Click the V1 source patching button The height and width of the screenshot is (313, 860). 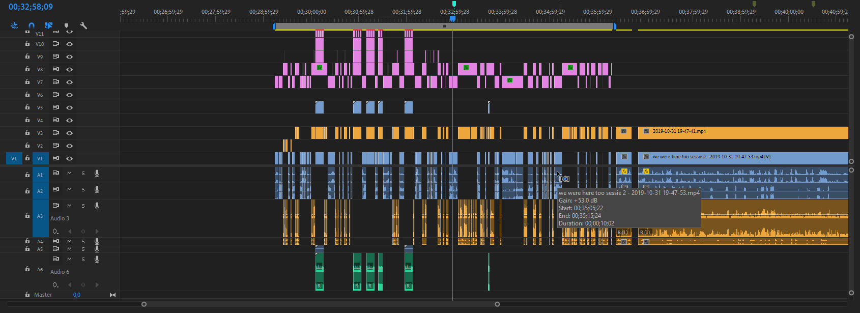[14, 158]
